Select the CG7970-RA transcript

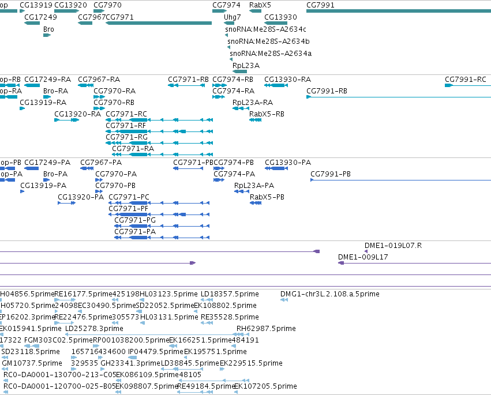[99, 97]
